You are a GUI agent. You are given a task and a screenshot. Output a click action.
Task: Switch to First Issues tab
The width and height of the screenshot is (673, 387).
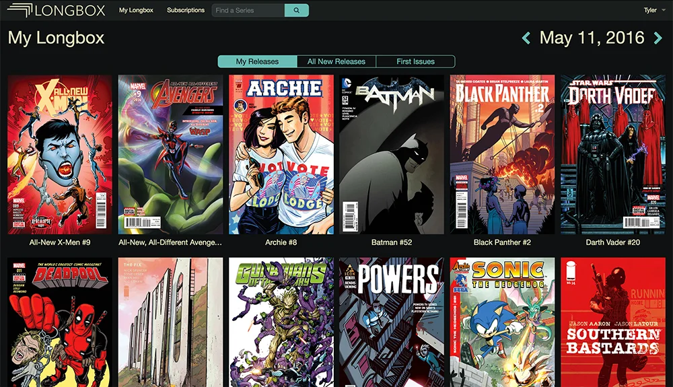tap(415, 61)
